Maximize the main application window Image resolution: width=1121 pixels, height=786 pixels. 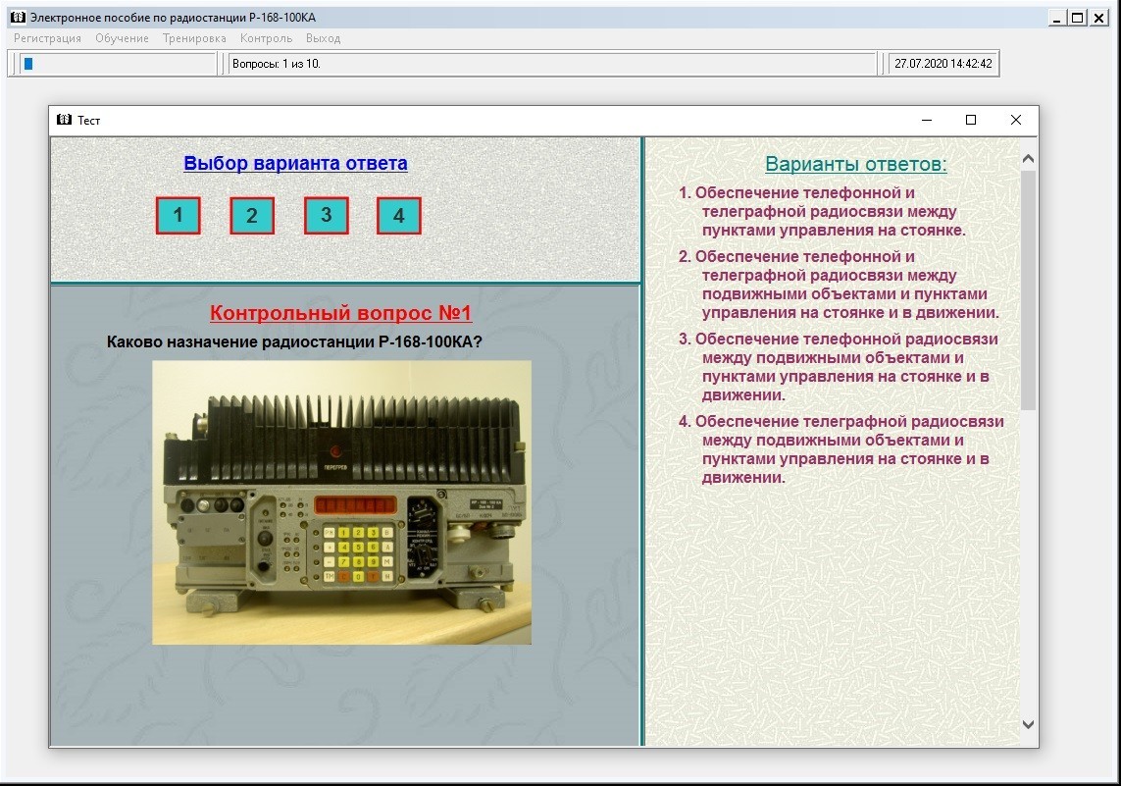pos(1078,18)
